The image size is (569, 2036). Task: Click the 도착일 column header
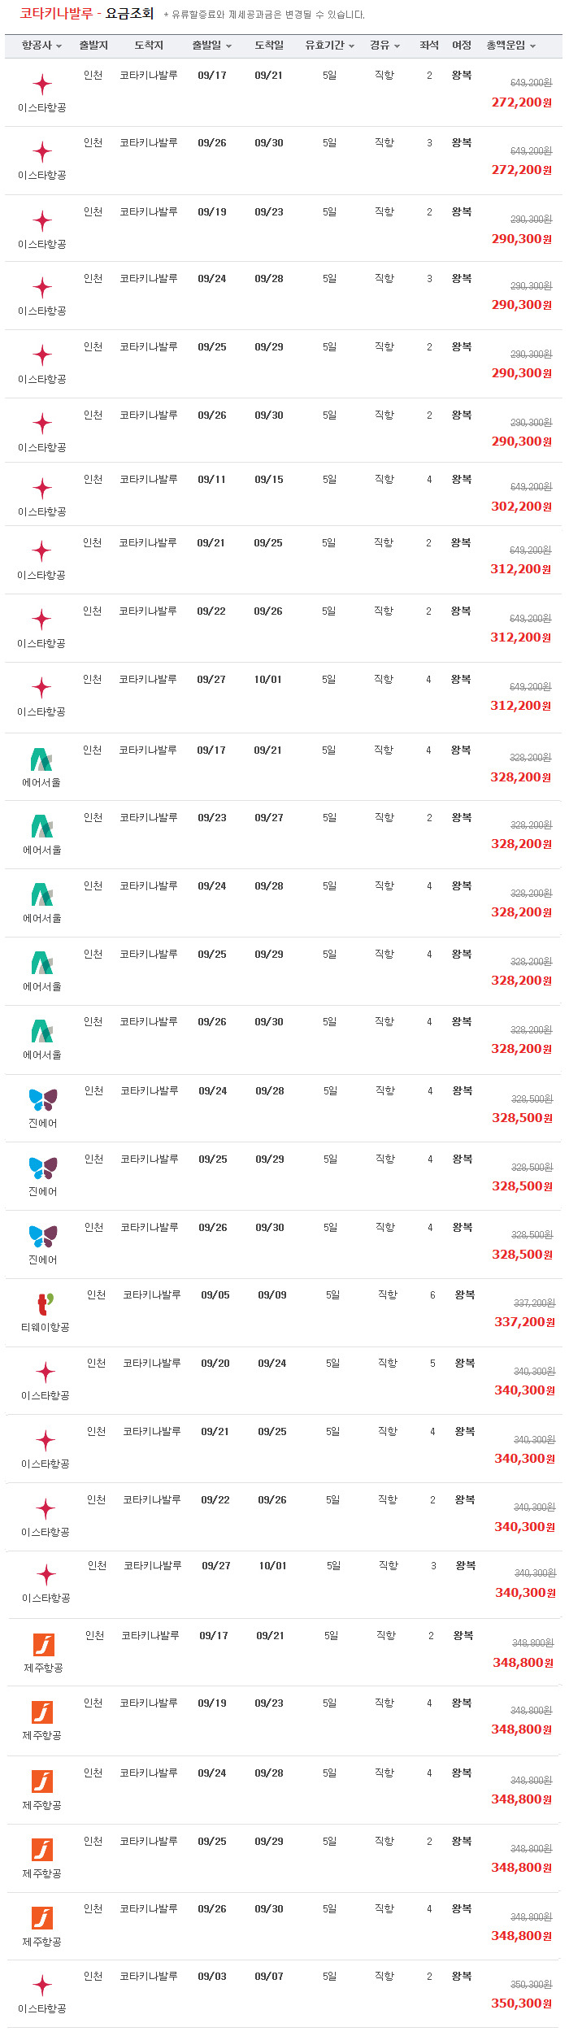tap(269, 46)
